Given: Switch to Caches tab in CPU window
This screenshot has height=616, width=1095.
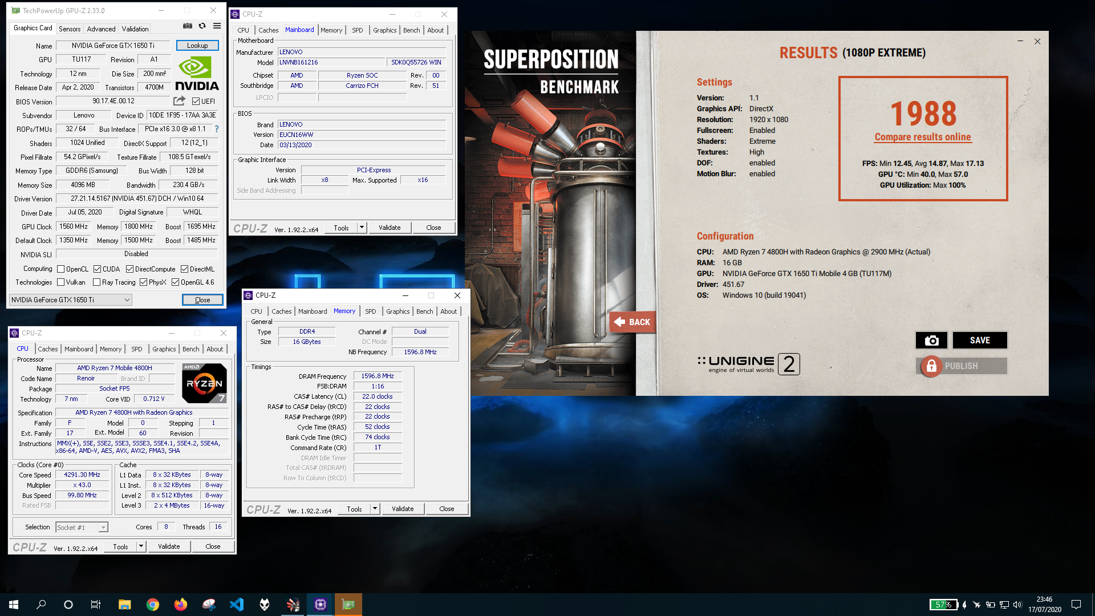Looking at the screenshot, I should pyautogui.click(x=48, y=349).
